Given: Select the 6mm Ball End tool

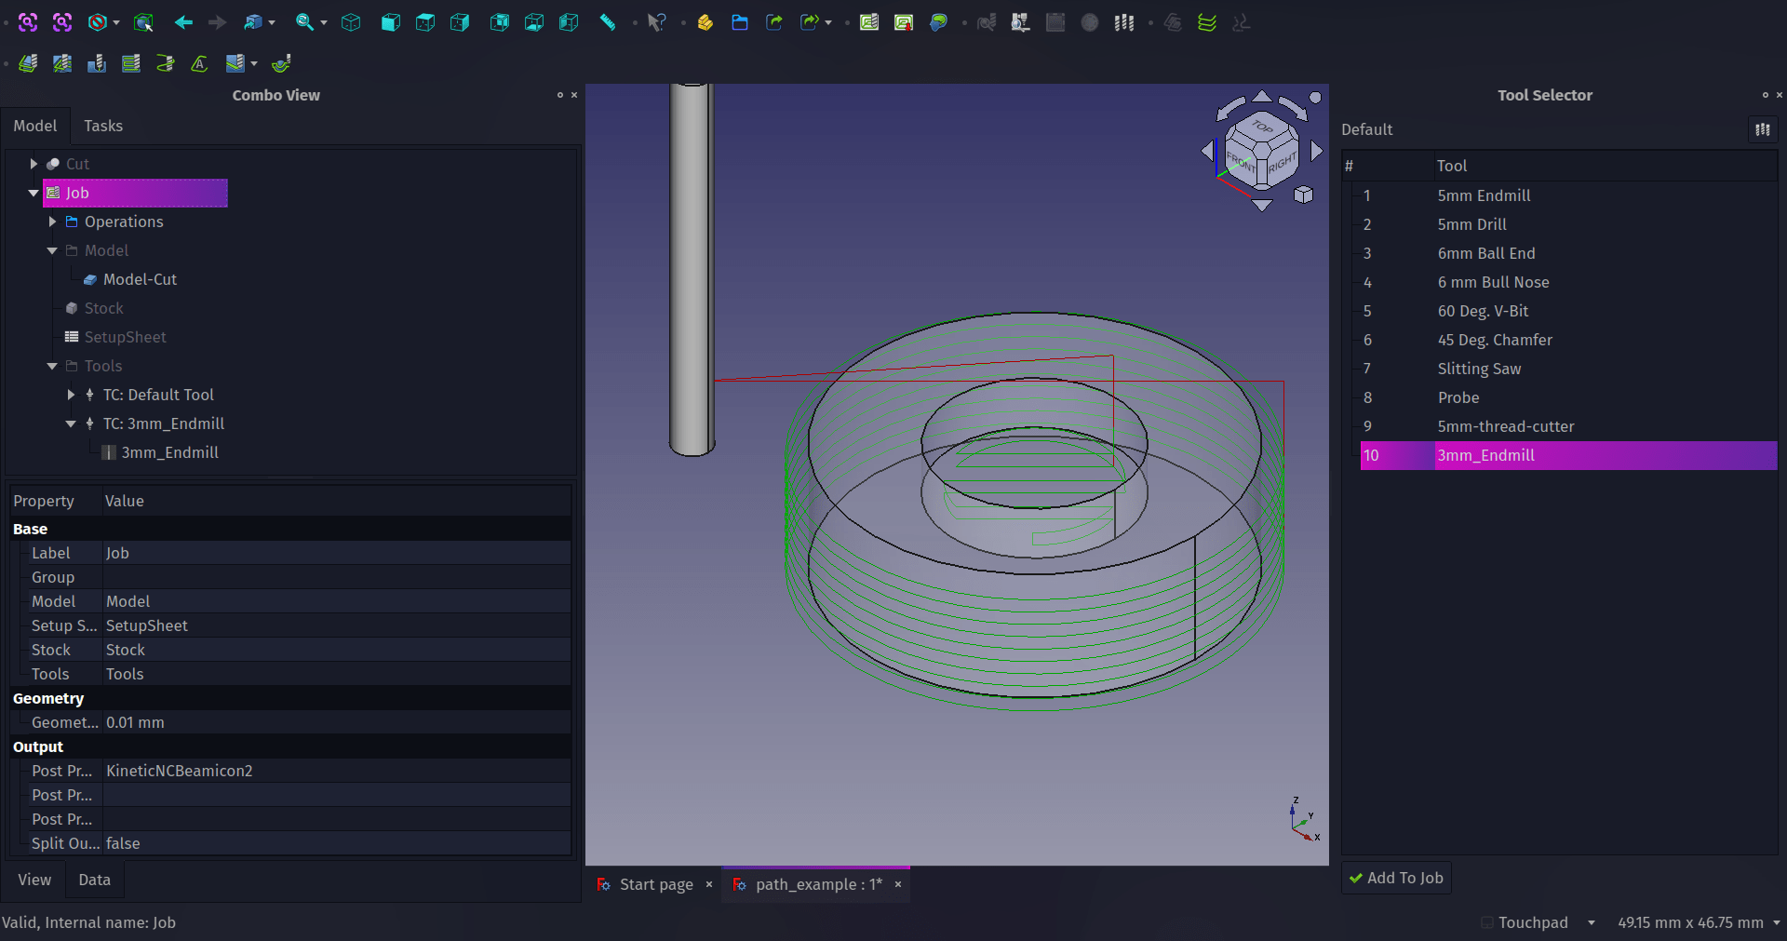Looking at the screenshot, I should coord(1485,253).
